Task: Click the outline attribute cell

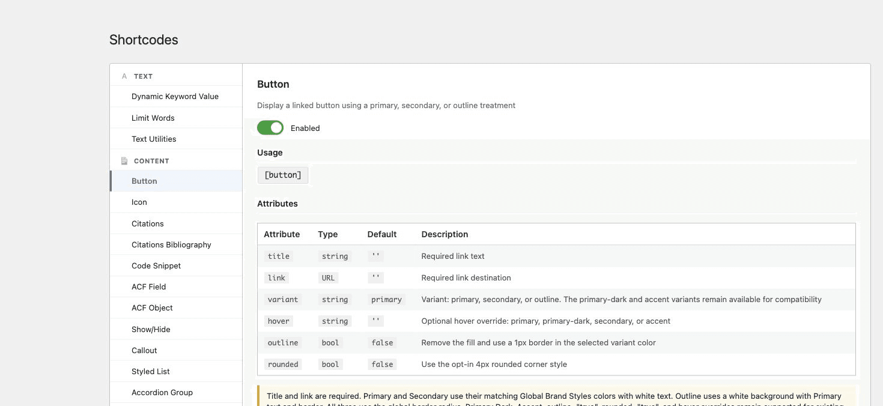Action: click(x=283, y=342)
